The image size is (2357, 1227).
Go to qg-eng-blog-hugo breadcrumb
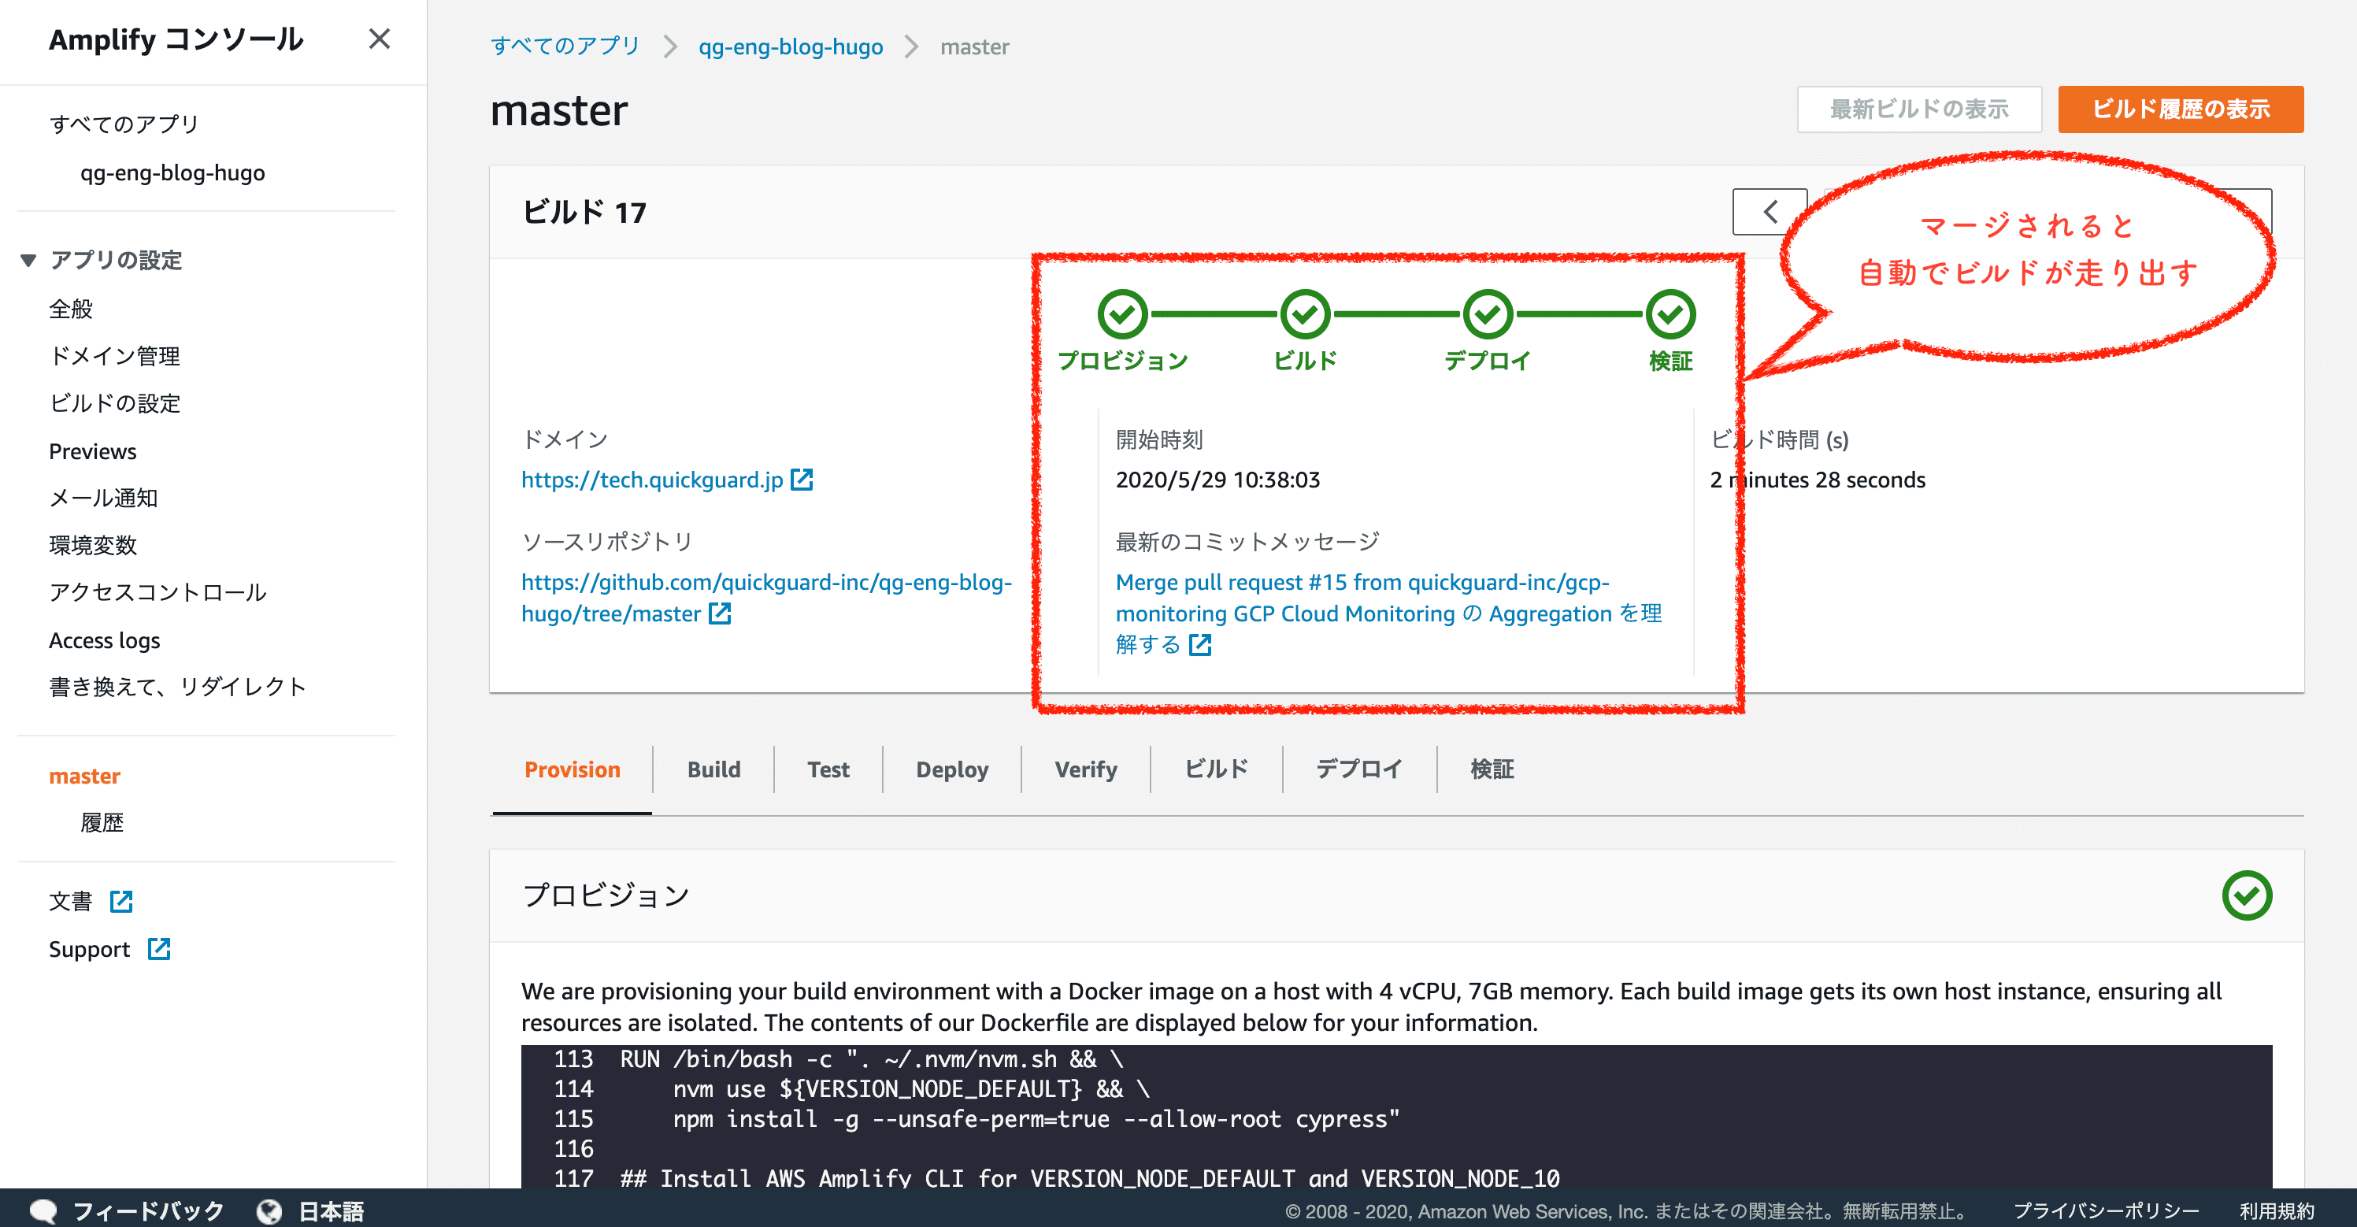[791, 46]
